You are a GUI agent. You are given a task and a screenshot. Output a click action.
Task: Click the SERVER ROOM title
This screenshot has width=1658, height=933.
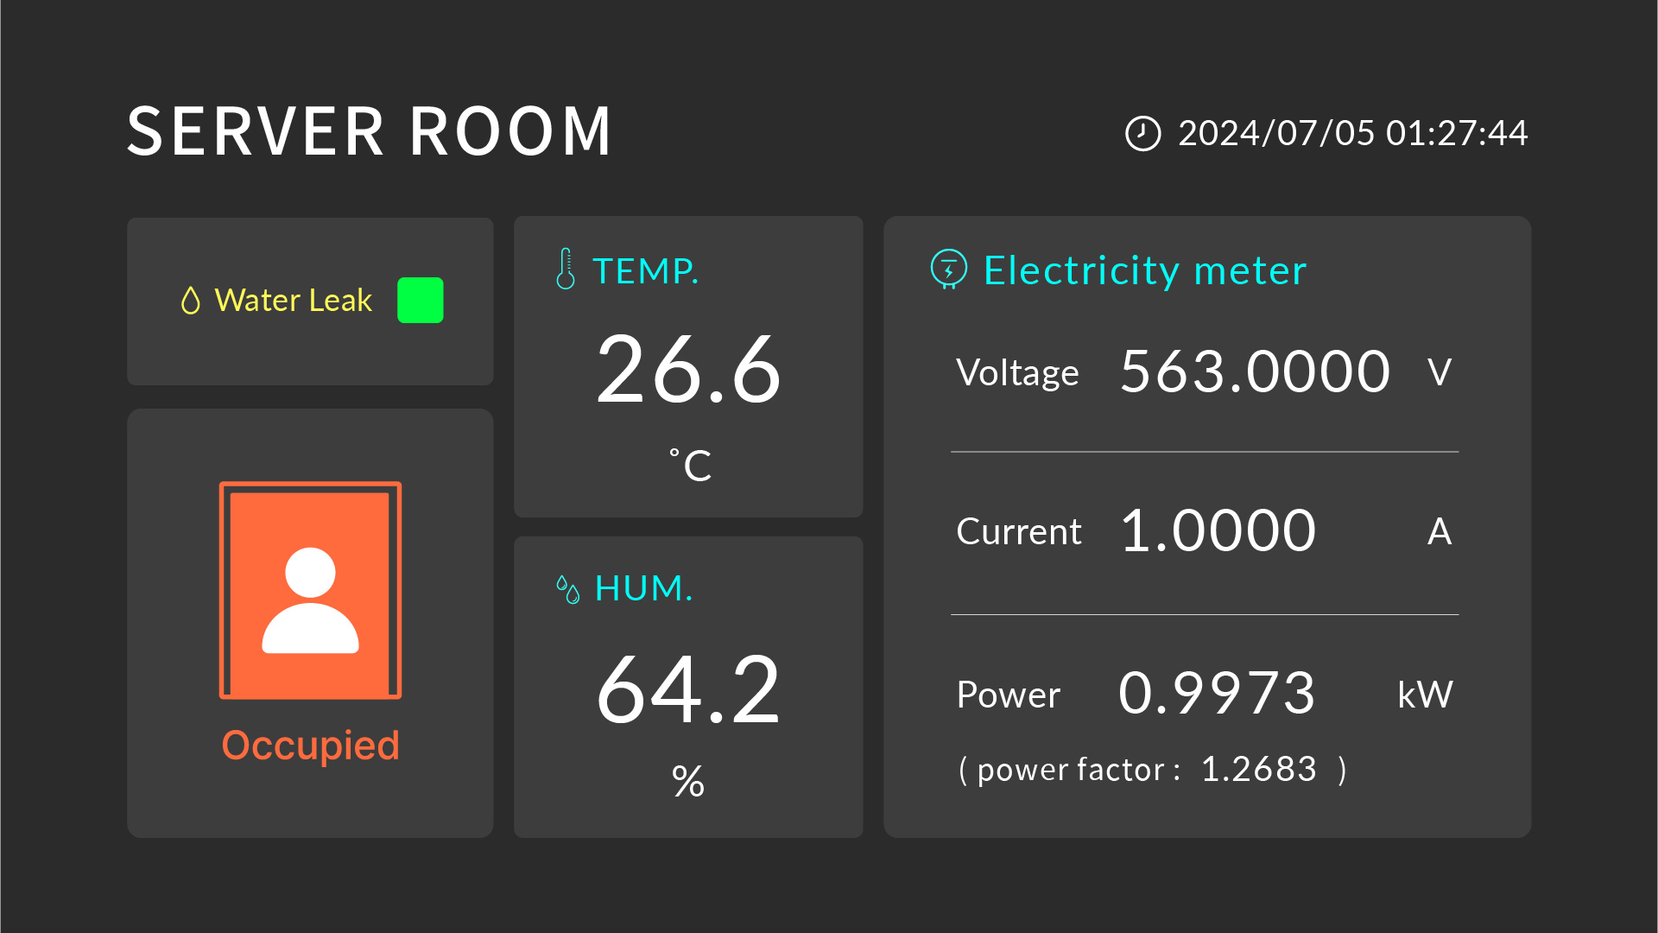[370, 132]
